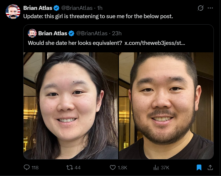Viewport: 221px width, 176px height.
Task: Click @BrianAtlas handle on main post
Action: coord(77,8)
